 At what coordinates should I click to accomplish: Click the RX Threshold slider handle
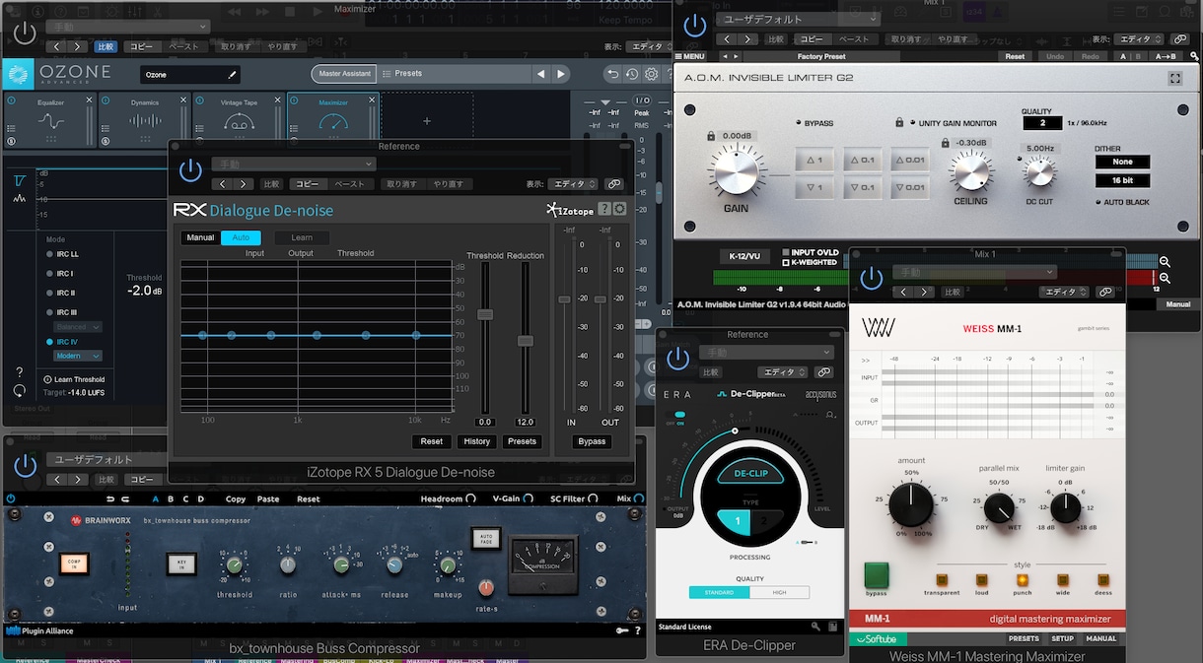tap(484, 314)
